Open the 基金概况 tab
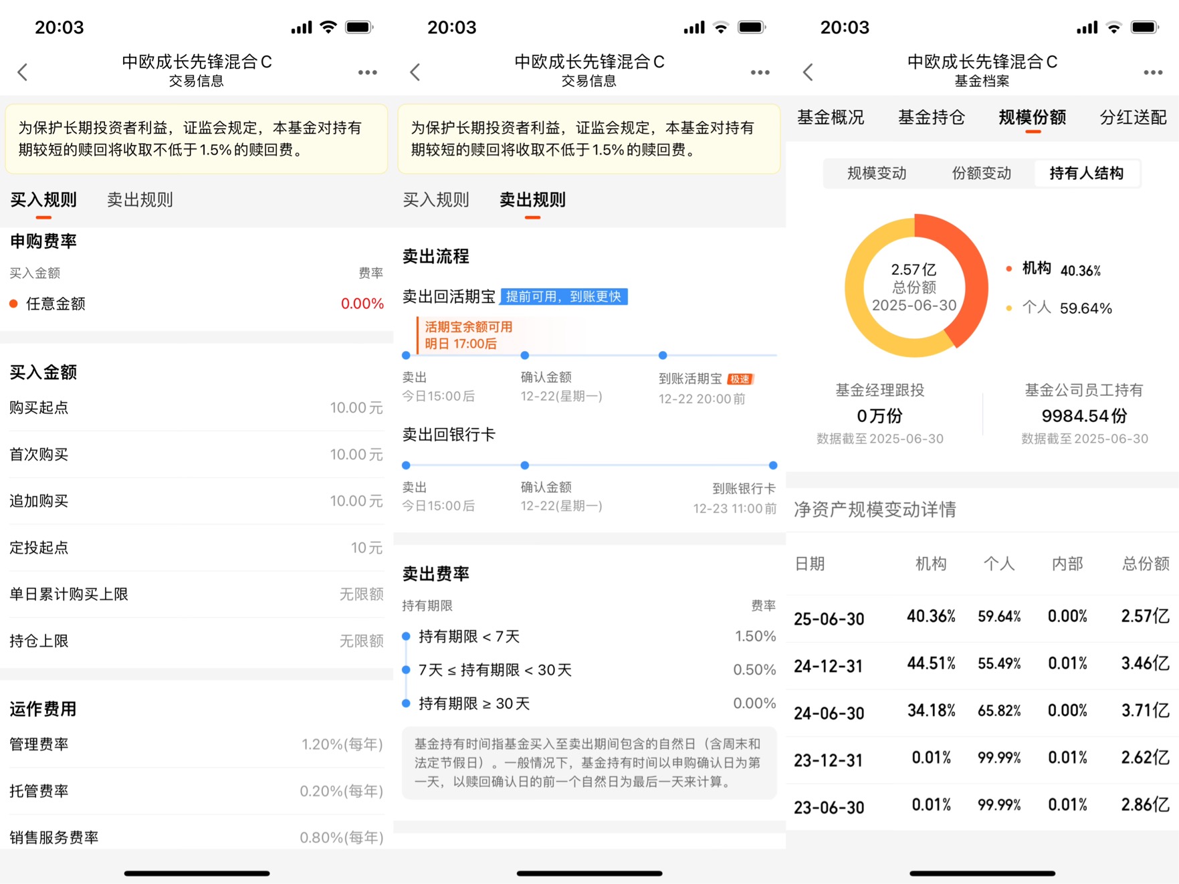The image size is (1179, 884). coord(831,118)
